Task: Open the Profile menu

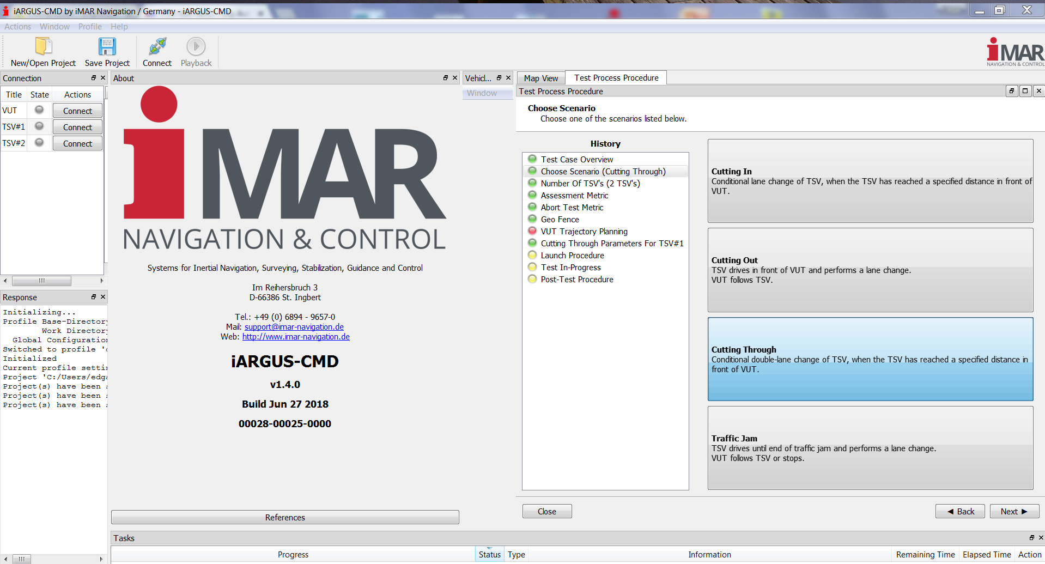Action: point(90,27)
